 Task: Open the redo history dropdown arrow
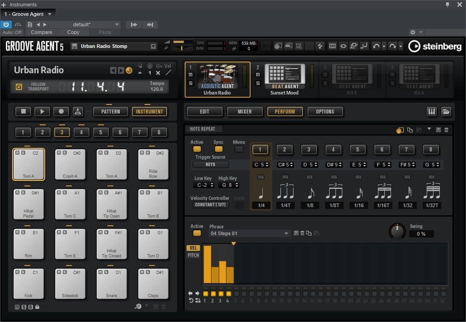click(401, 47)
